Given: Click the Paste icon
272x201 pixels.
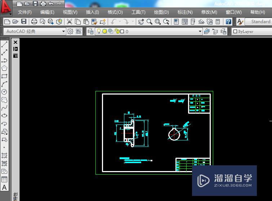Looking at the screenshot, I should click(x=86, y=22).
